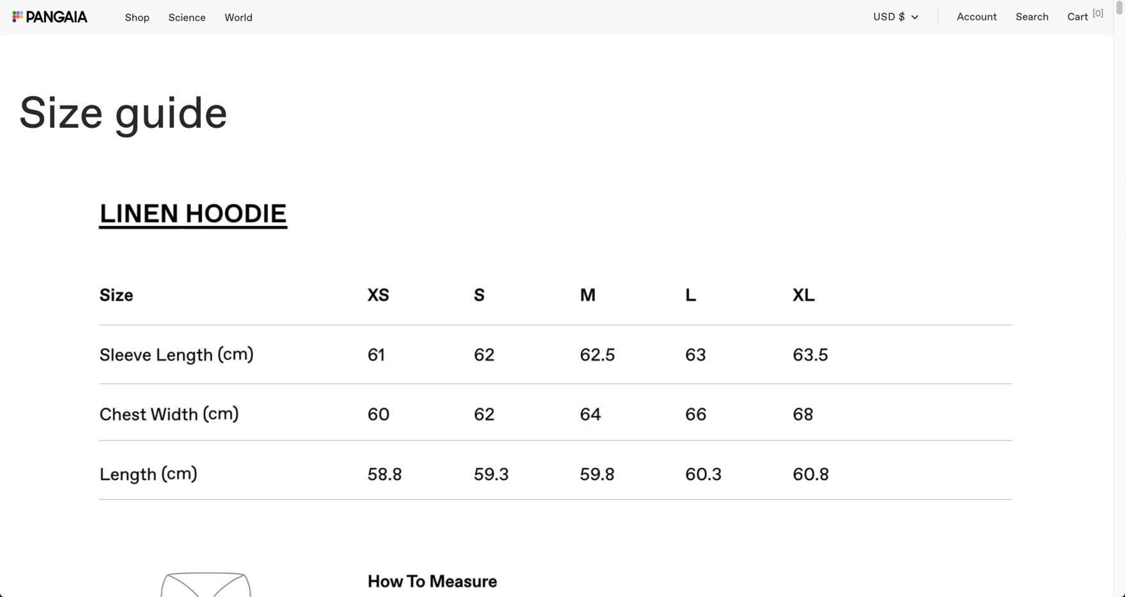Click the Length (cm) row label
The width and height of the screenshot is (1125, 597).
pos(148,474)
